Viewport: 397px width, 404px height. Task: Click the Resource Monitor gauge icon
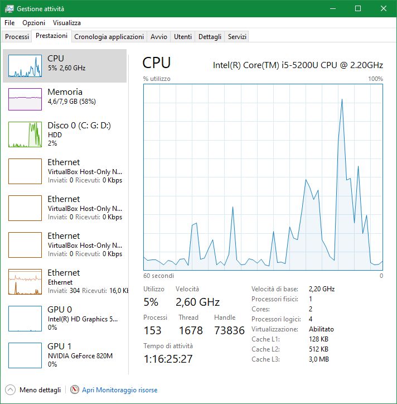click(74, 389)
